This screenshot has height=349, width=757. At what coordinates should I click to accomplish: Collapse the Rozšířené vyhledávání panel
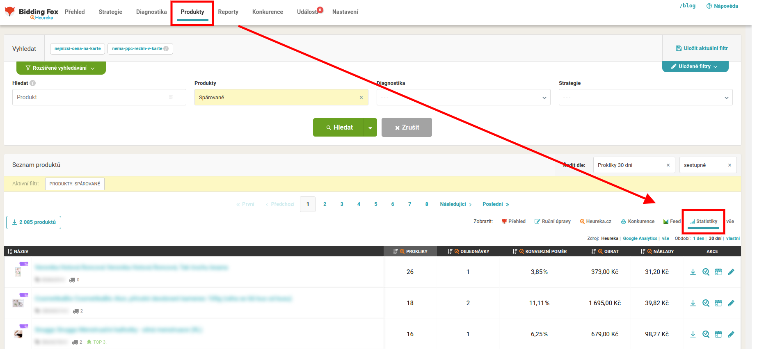tap(61, 68)
